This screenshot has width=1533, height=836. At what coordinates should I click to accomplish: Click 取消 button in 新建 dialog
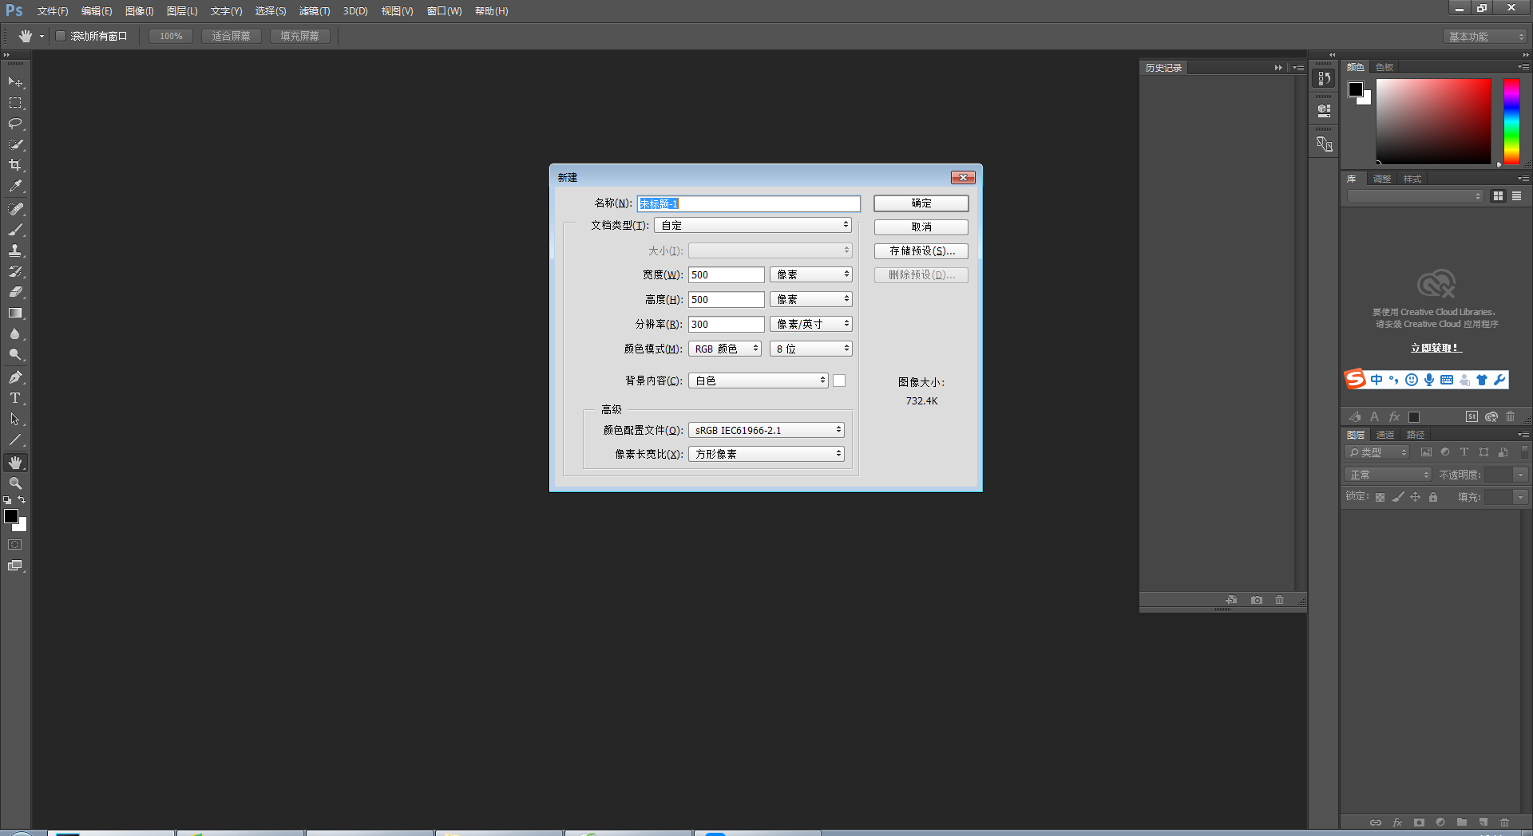[921, 227]
